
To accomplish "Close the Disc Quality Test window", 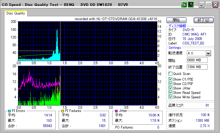I will (x=215, y=5).
